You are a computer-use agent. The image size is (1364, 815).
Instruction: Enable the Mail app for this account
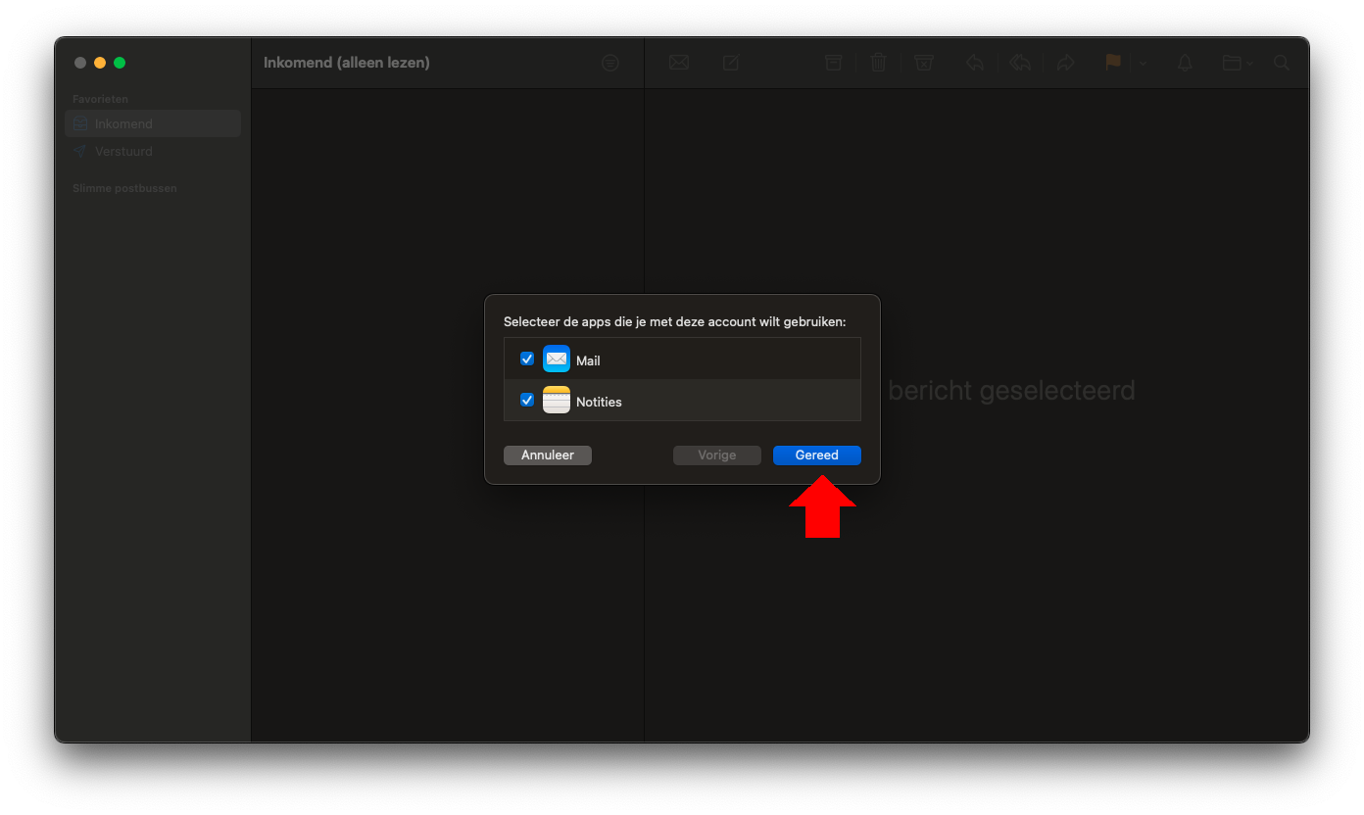tap(527, 359)
